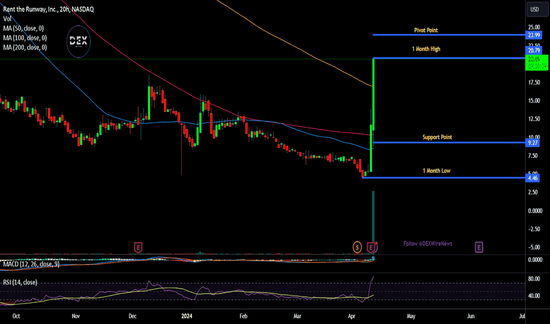
Task: Select the MA (50, close, 0) legend
Action: coord(24,28)
